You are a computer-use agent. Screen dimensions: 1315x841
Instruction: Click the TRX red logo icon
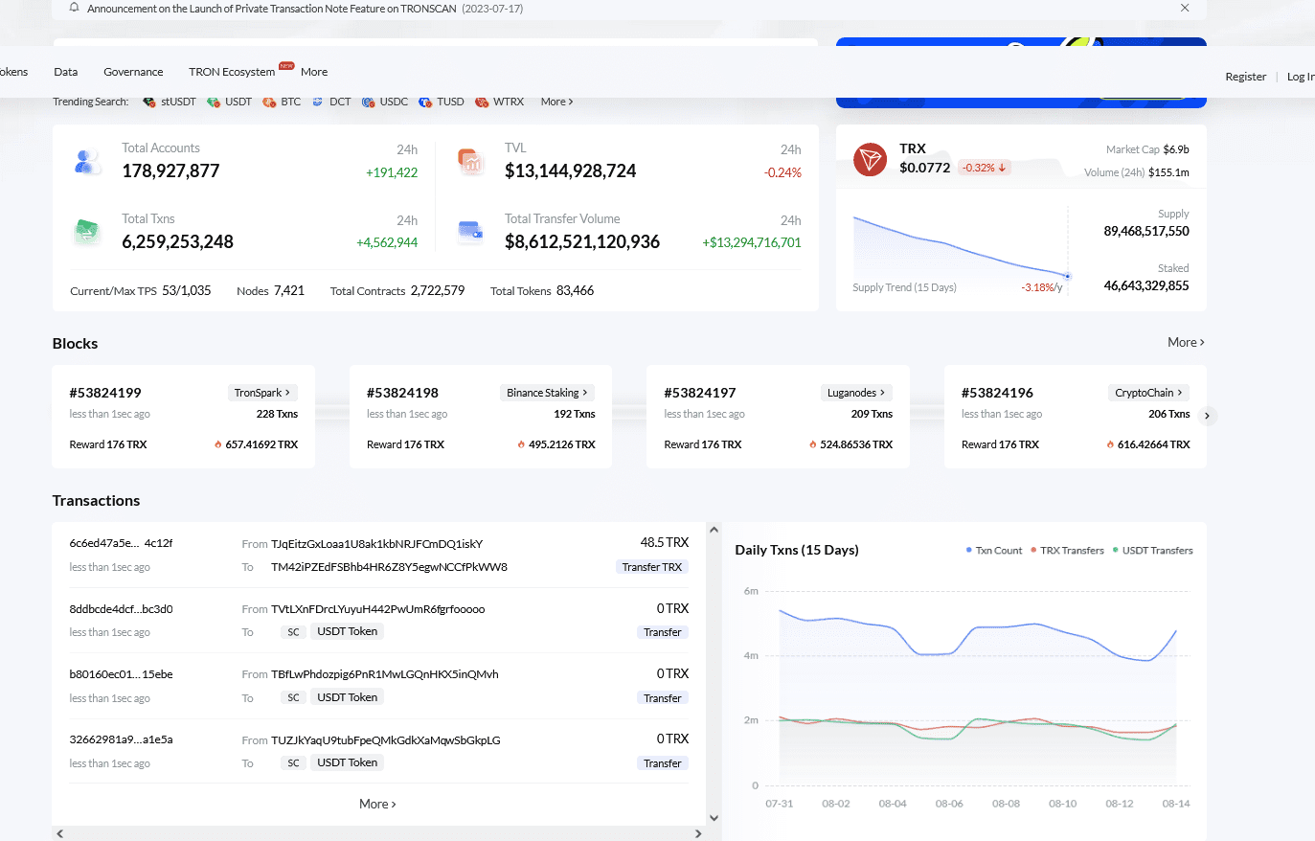tap(870, 159)
